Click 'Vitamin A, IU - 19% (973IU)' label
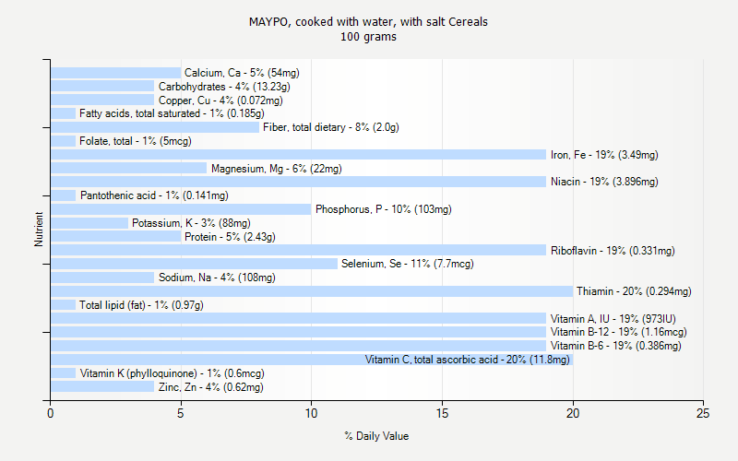The width and height of the screenshot is (738, 461). click(613, 319)
